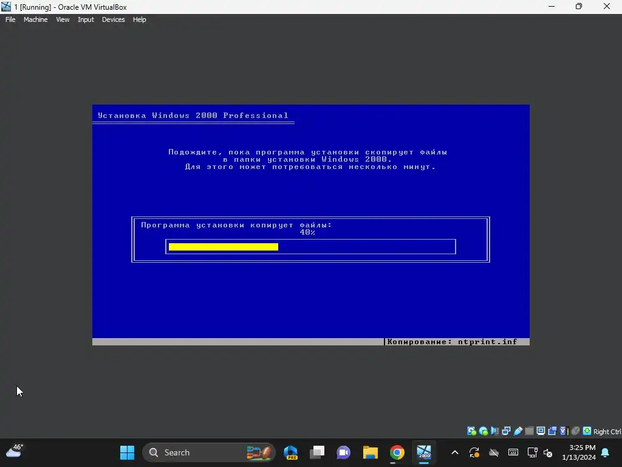
Task: Click the crossed-out cloud tray icon
Action: click(x=493, y=452)
